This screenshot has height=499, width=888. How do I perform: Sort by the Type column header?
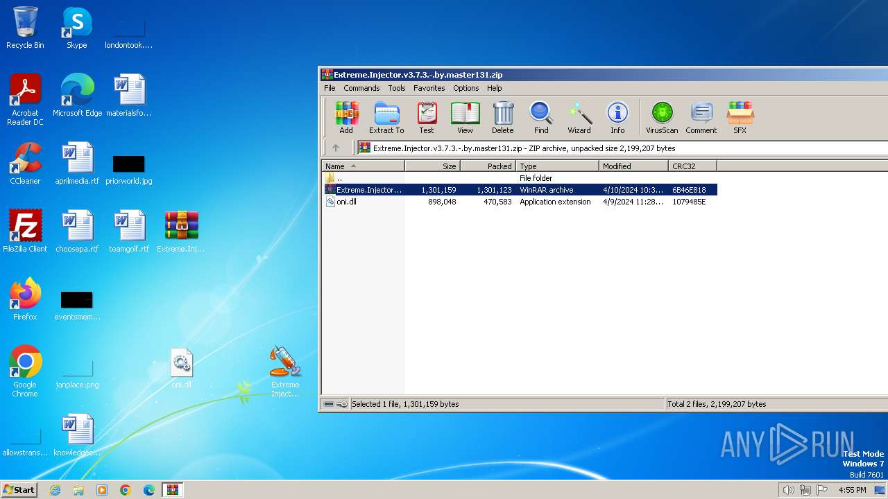pos(558,166)
